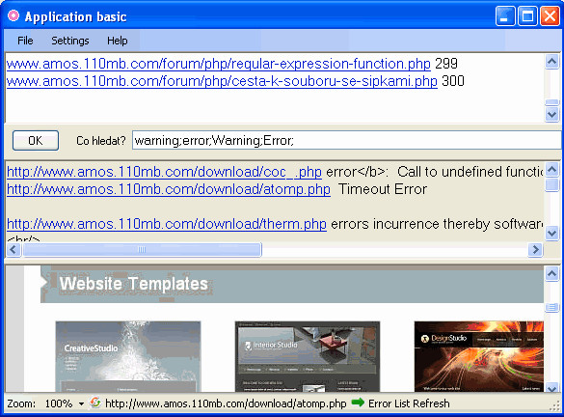564x417 pixels.
Task: Maximize the Application basic window
Action: [527, 16]
